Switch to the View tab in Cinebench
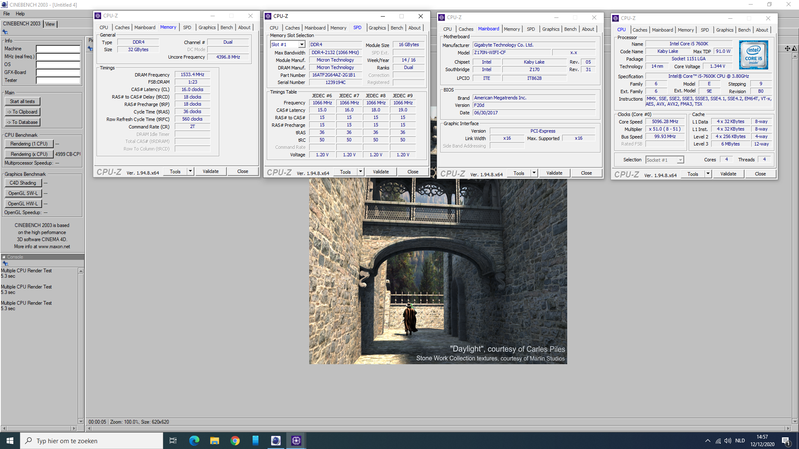 click(x=50, y=24)
